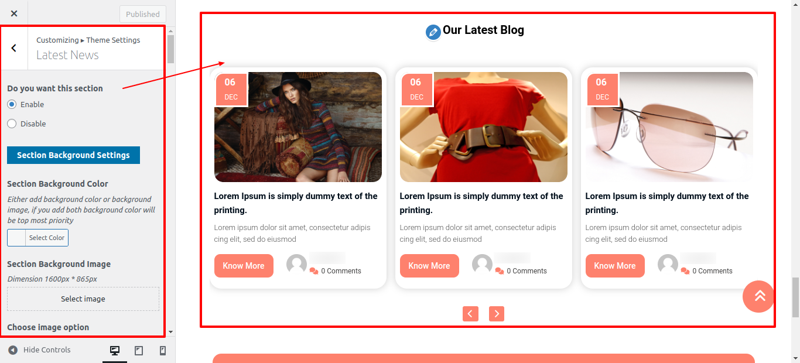Advance to next blog slide arrow
The image size is (800, 363).
[x=497, y=314]
